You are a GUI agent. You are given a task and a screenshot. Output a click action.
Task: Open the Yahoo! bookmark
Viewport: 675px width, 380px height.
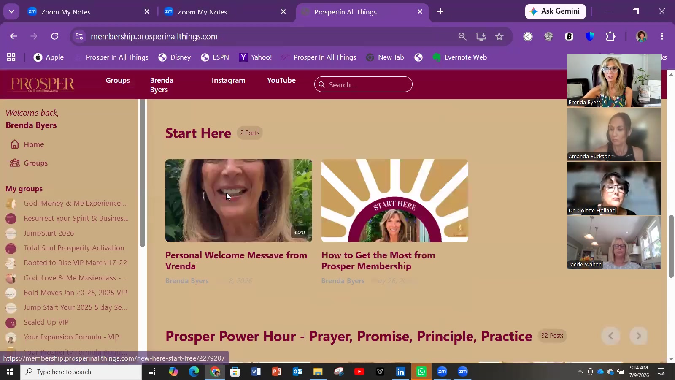pos(255,57)
